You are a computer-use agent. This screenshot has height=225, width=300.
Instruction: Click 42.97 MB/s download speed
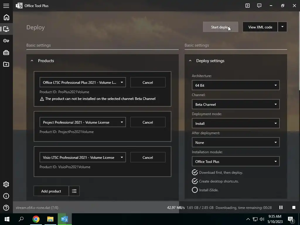[176, 208]
